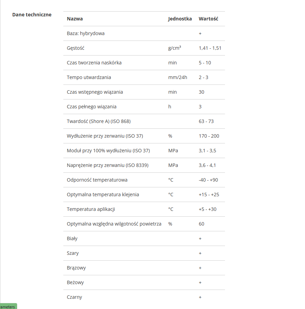Viewport: 305px width, 309px height.
Task: Click the value '170 - 200'
Action: pyautogui.click(x=209, y=136)
